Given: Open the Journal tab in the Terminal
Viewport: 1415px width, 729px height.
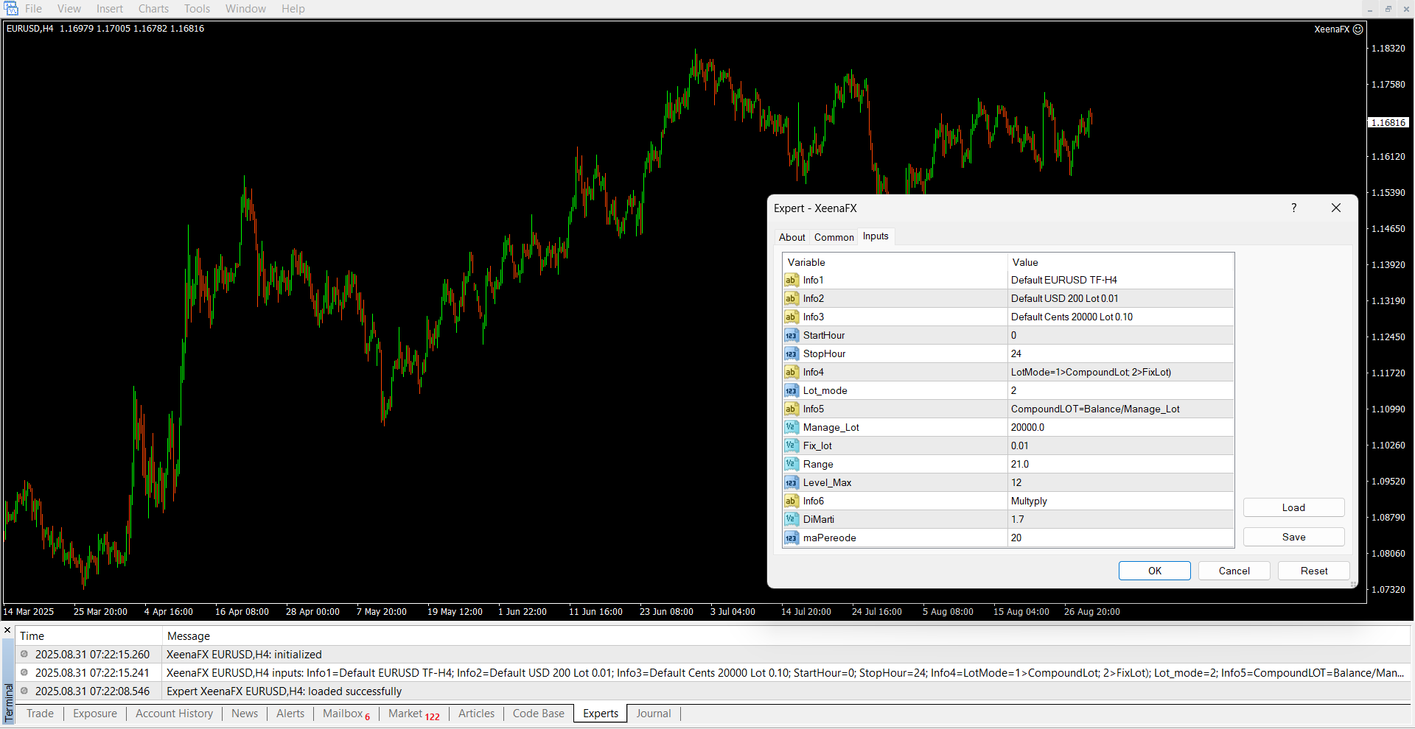Looking at the screenshot, I should pos(653,714).
